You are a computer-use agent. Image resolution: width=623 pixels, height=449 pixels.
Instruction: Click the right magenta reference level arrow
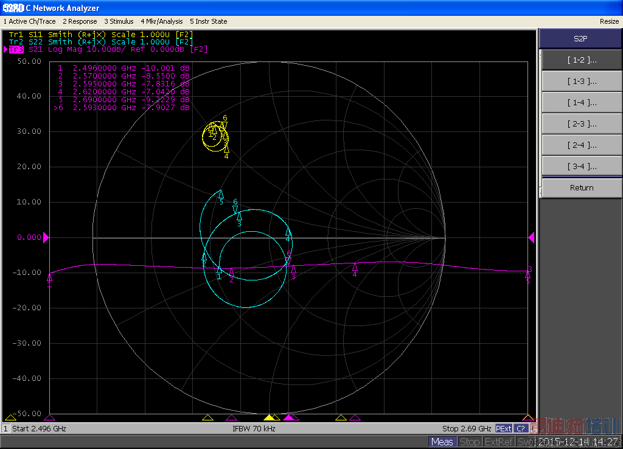pos(531,237)
